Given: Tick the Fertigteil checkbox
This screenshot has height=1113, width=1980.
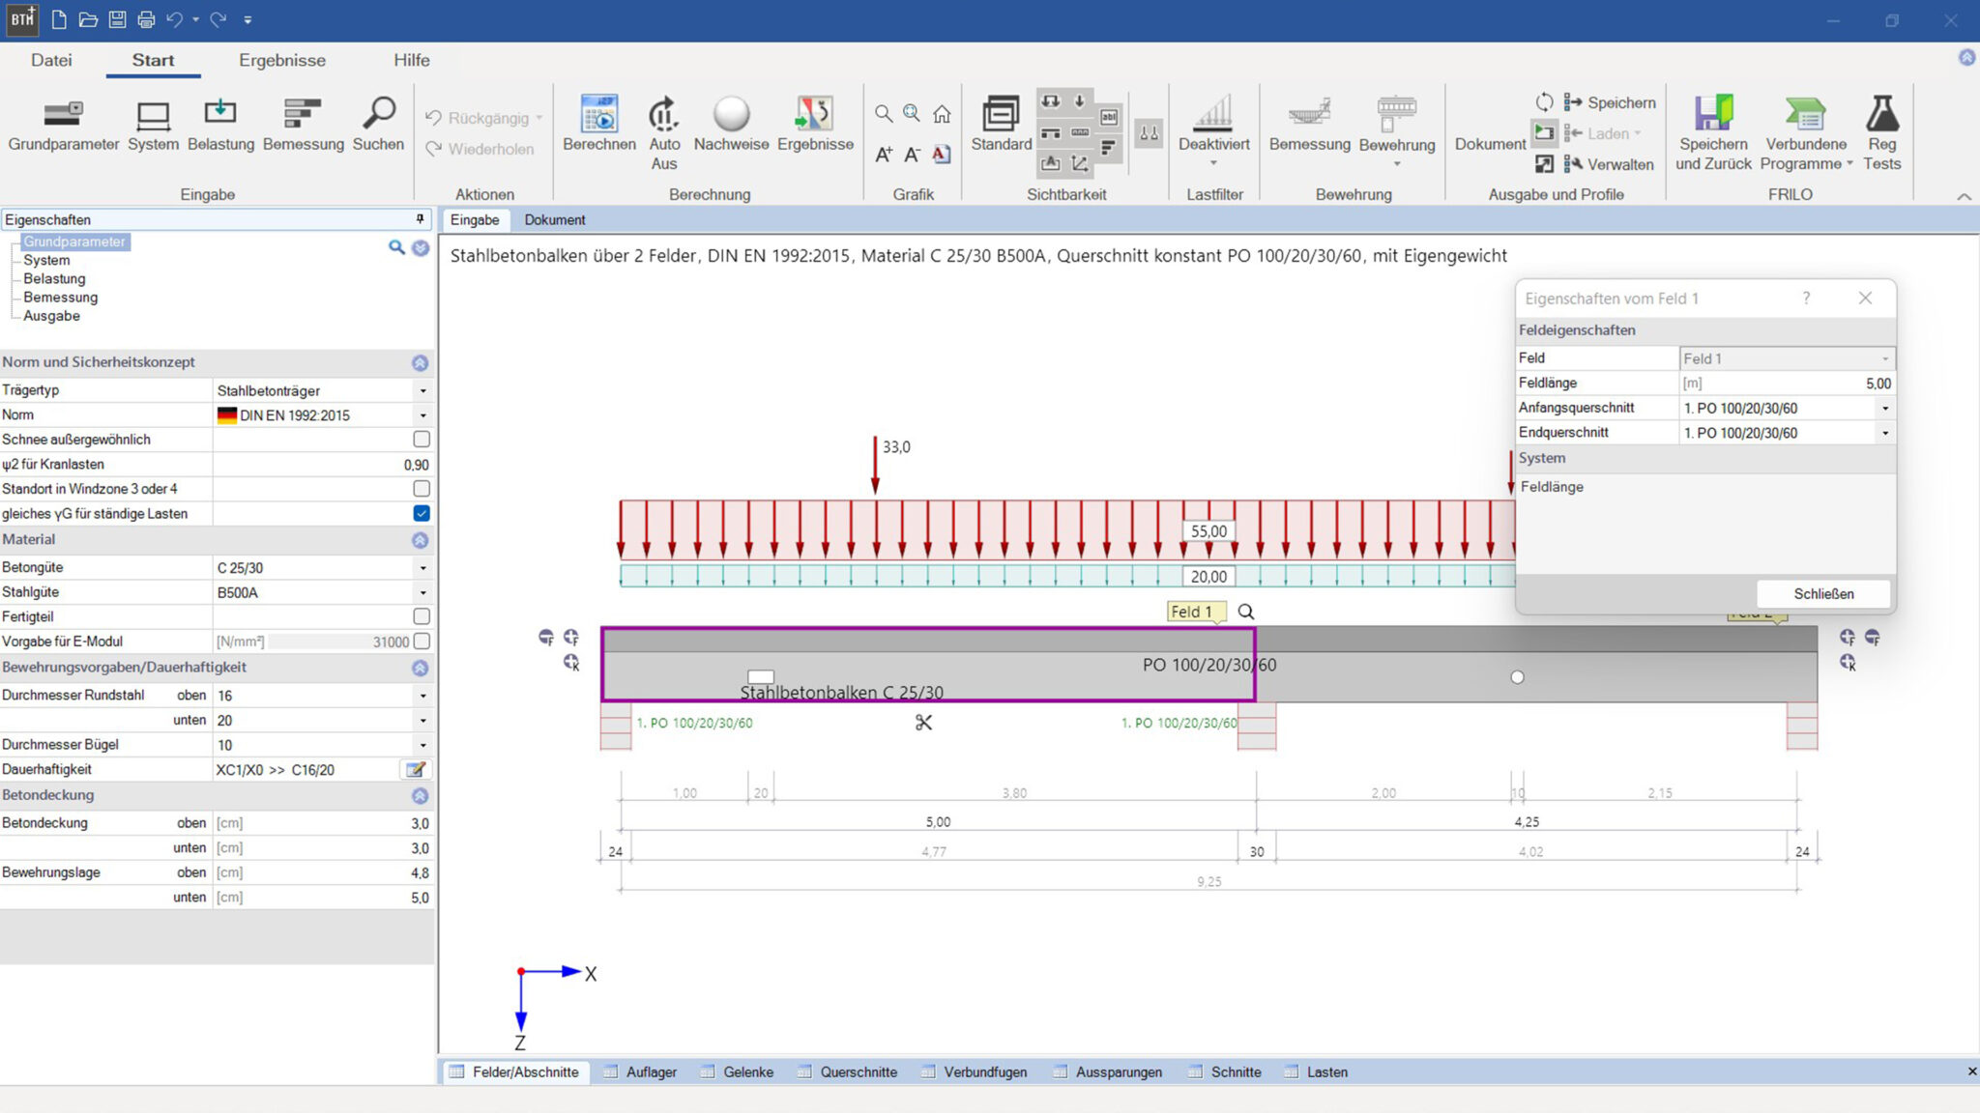Looking at the screenshot, I should [422, 616].
